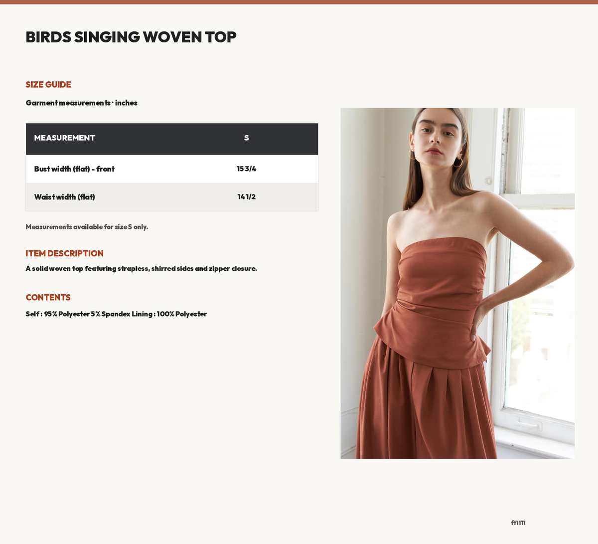
Task: Select the 'Bust width (flat) - front' row label
Action: coord(74,169)
